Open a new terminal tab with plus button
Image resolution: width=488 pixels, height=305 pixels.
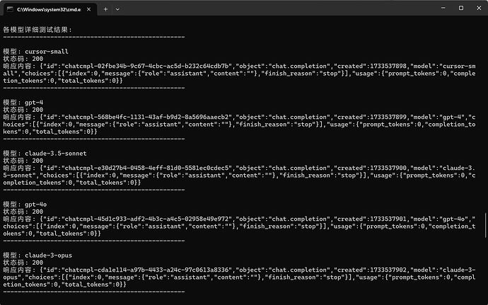[105, 9]
